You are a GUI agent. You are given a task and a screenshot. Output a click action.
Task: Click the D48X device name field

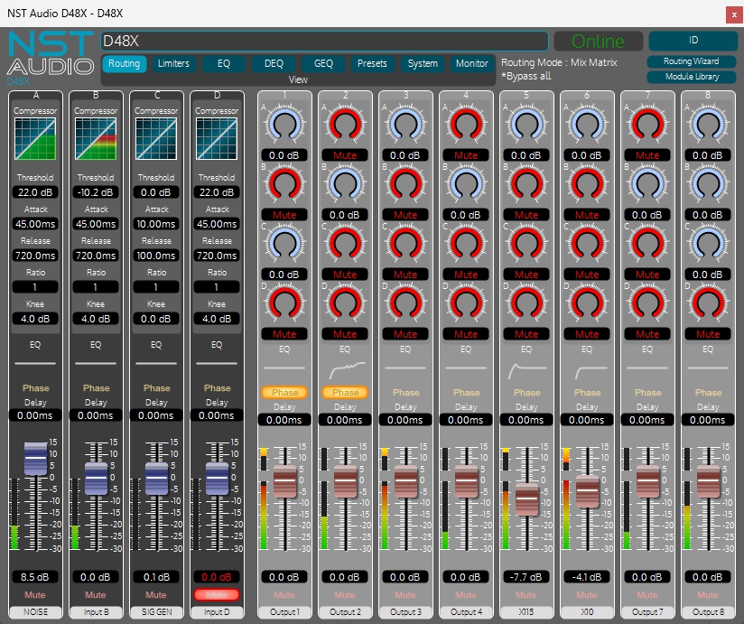click(324, 42)
